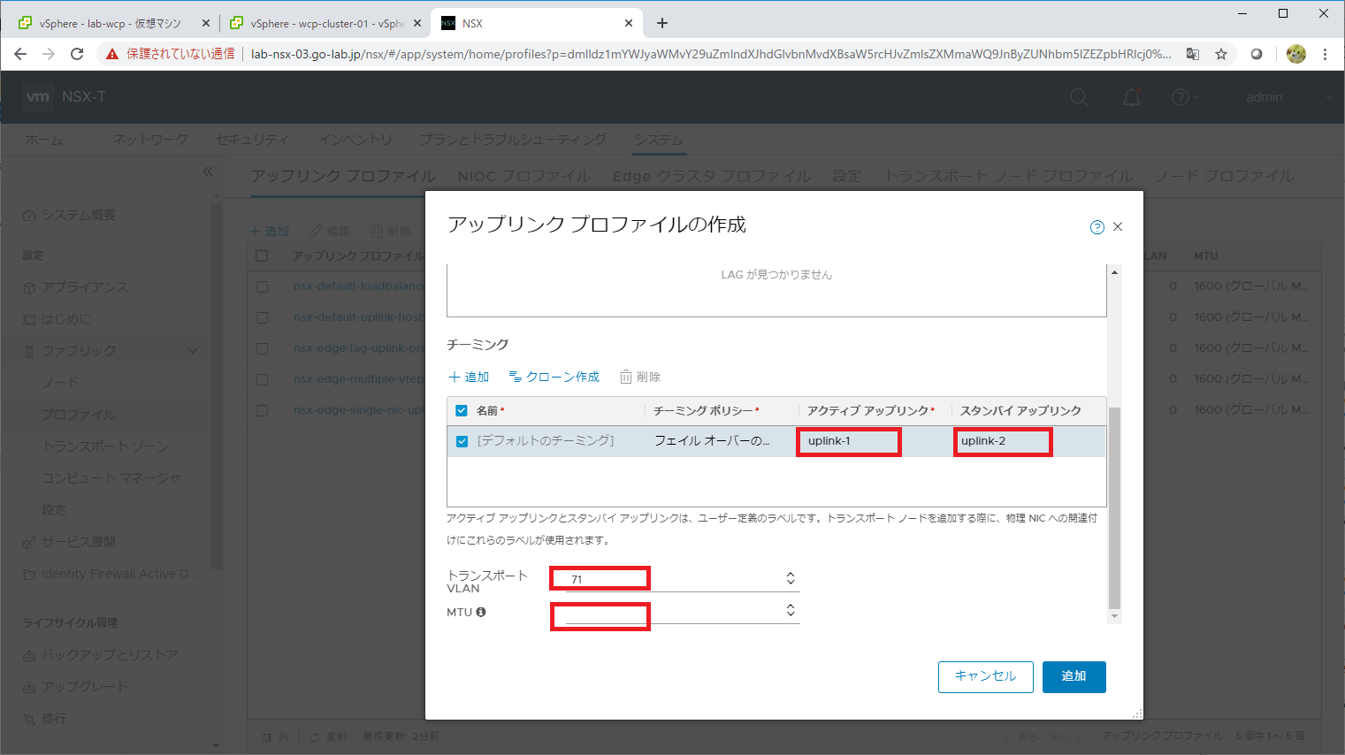Check the nsx-edge-multiple-vtep row checkbox
This screenshot has width=1345, height=755.
tap(262, 379)
